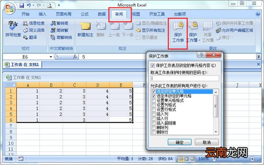The image size is (264, 165).
Task: Click the select-all corner of the sheet
Action: [x=11, y=84]
